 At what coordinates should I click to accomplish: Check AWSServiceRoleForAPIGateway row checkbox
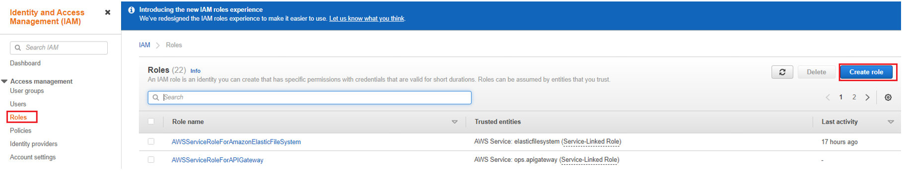[151, 160]
